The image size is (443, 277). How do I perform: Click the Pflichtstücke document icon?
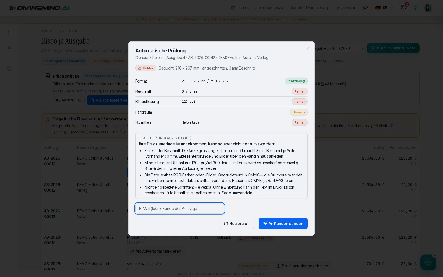click(x=48, y=76)
